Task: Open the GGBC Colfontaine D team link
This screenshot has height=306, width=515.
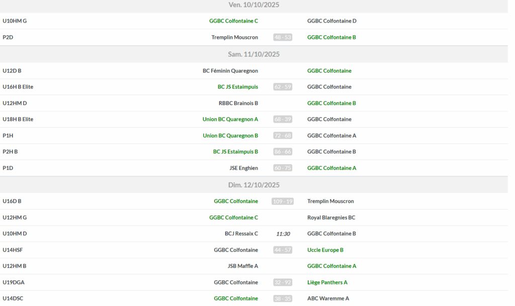Action: [x=331, y=21]
